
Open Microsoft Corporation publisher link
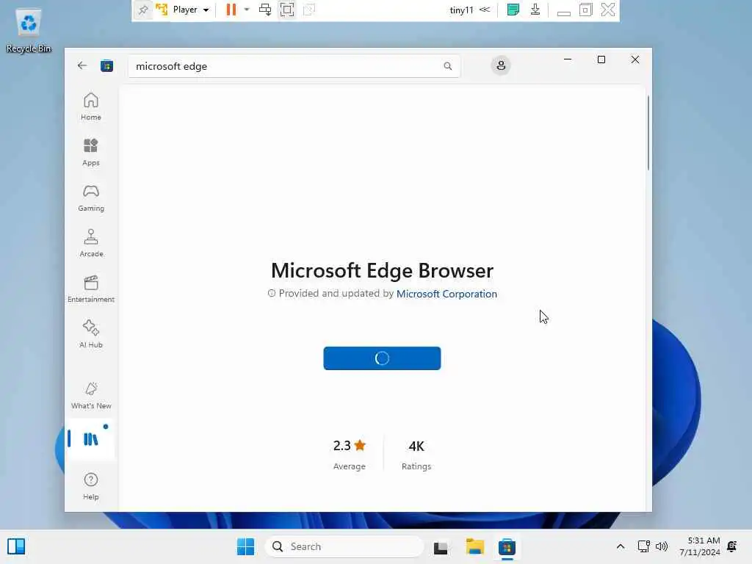[x=446, y=294]
